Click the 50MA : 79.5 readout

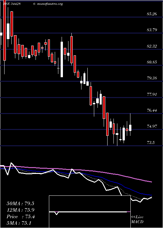point(20,204)
